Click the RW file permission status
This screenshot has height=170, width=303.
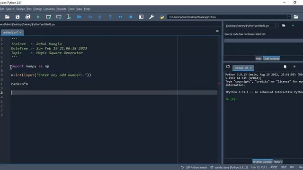point(292,167)
